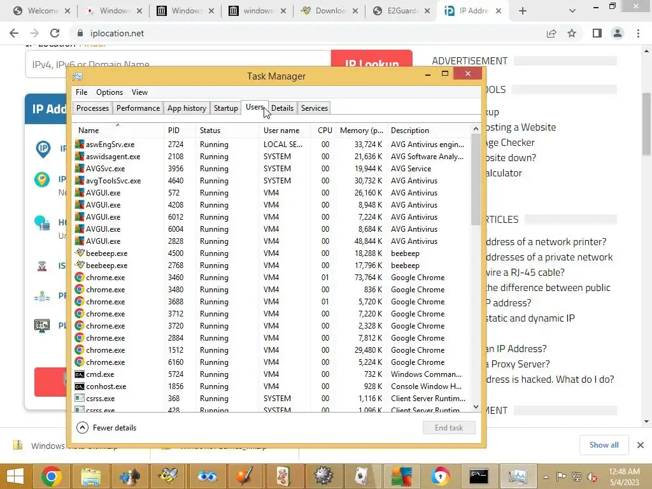The image size is (652, 489).
Task: Sort by the Status column header
Action: pos(227,130)
